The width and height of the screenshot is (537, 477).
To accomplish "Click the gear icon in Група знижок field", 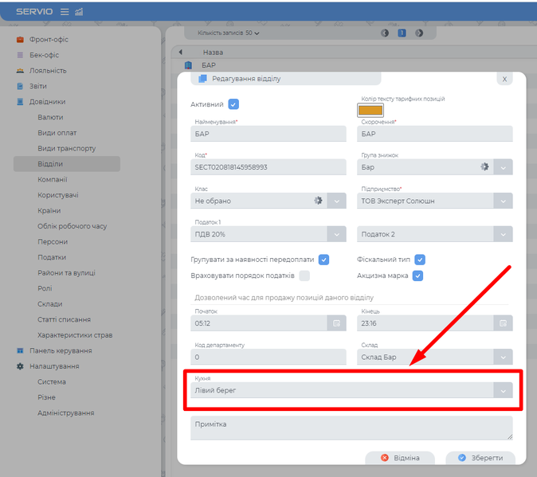I will [484, 166].
